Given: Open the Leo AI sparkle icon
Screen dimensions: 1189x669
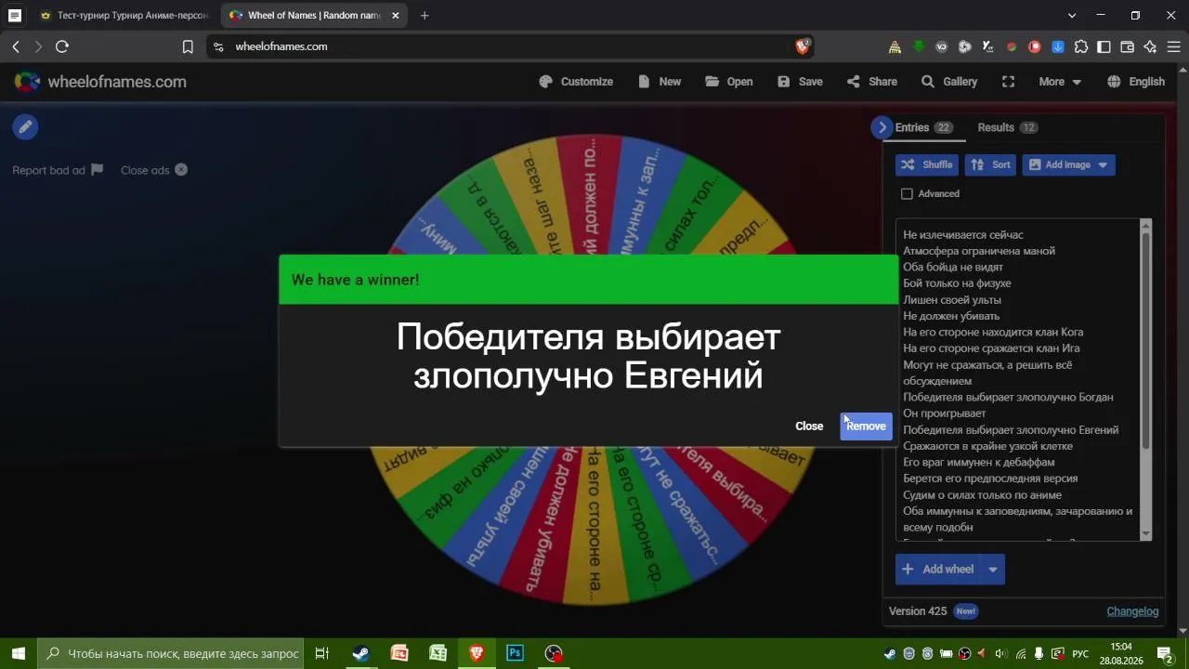Looking at the screenshot, I should (1151, 46).
